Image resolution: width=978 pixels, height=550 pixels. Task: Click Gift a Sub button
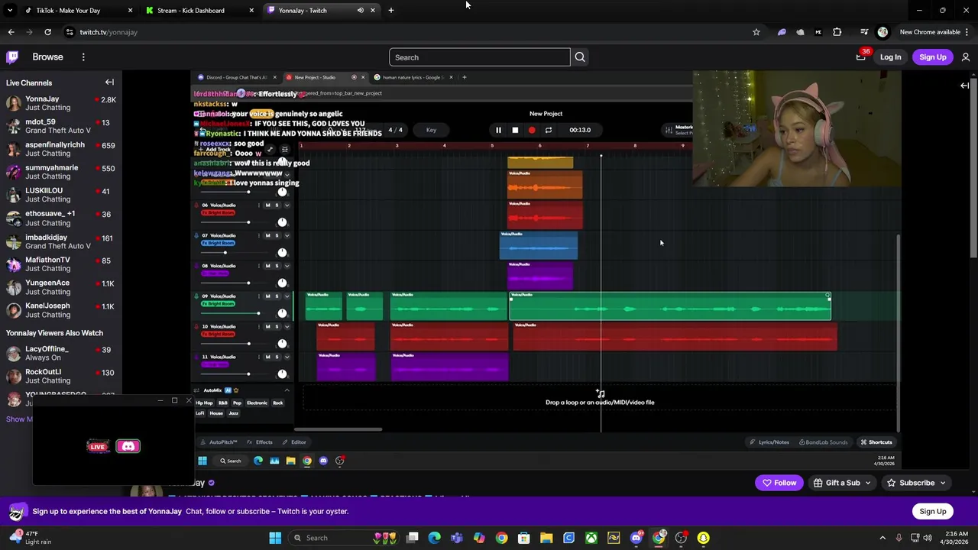click(x=842, y=483)
